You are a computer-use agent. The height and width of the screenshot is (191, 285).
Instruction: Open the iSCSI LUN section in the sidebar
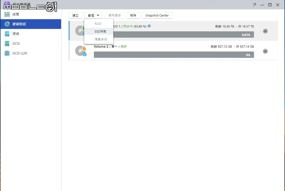pyautogui.click(x=30, y=53)
